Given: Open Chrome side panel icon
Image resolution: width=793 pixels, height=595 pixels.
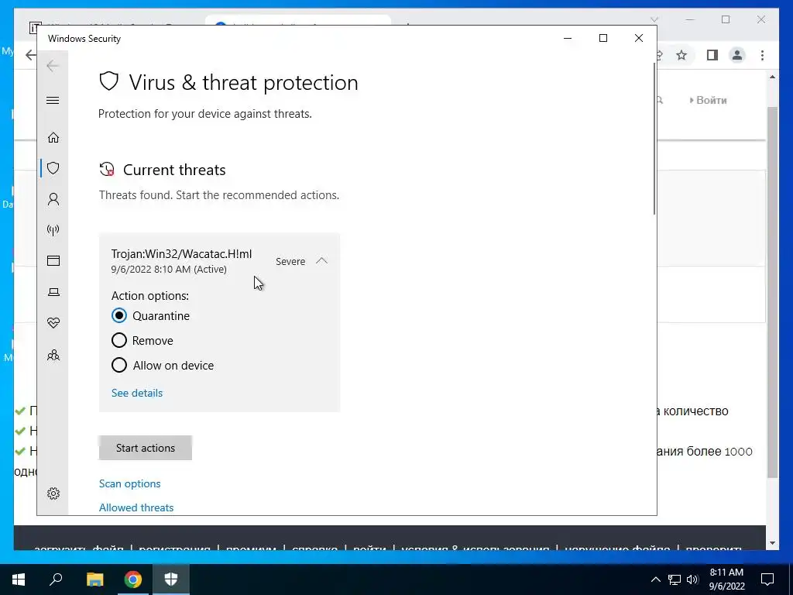Looking at the screenshot, I should click(712, 55).
